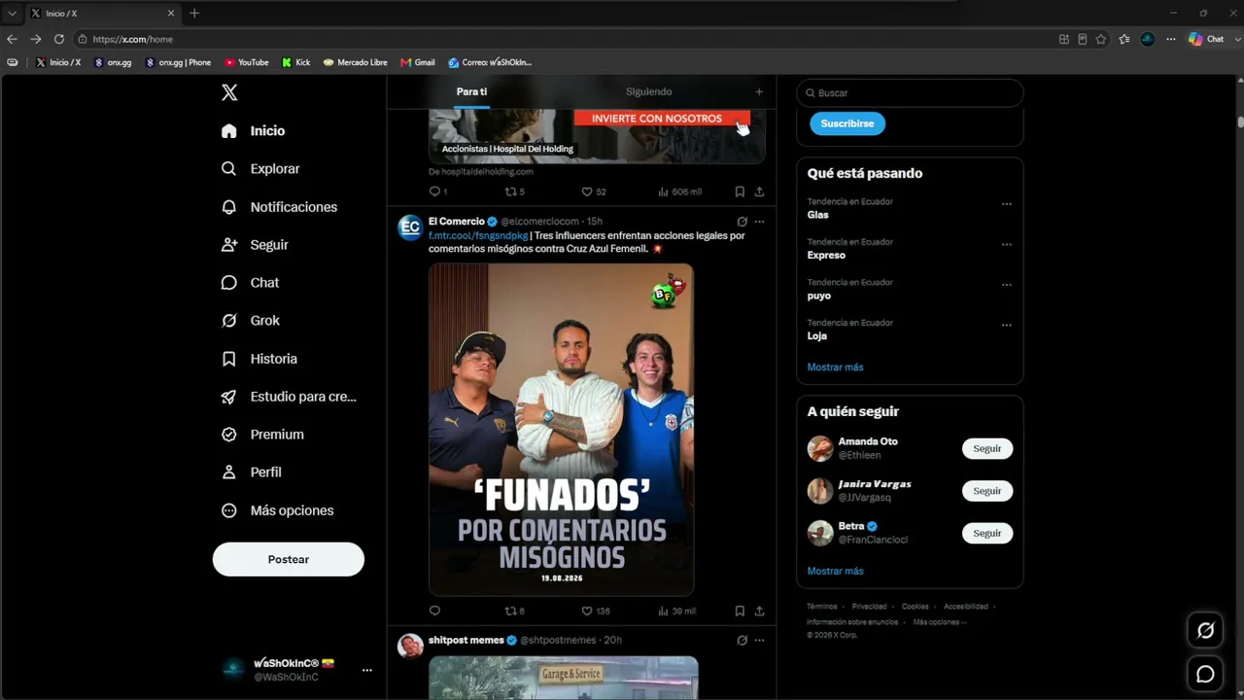Open the El Comercio post more menu
This screenshot has height=700, width=1244.
click(760, 222)
